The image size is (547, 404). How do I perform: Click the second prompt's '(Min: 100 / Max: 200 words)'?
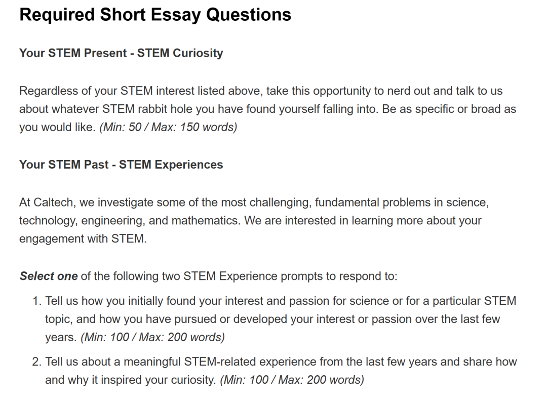coord(292,380)
